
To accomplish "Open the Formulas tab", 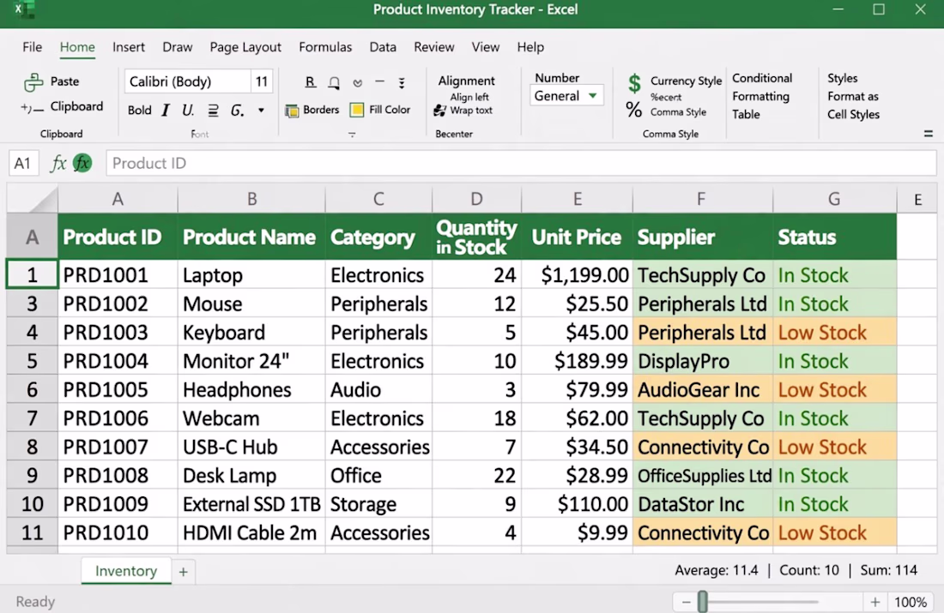I will click(x=325, y=47).
